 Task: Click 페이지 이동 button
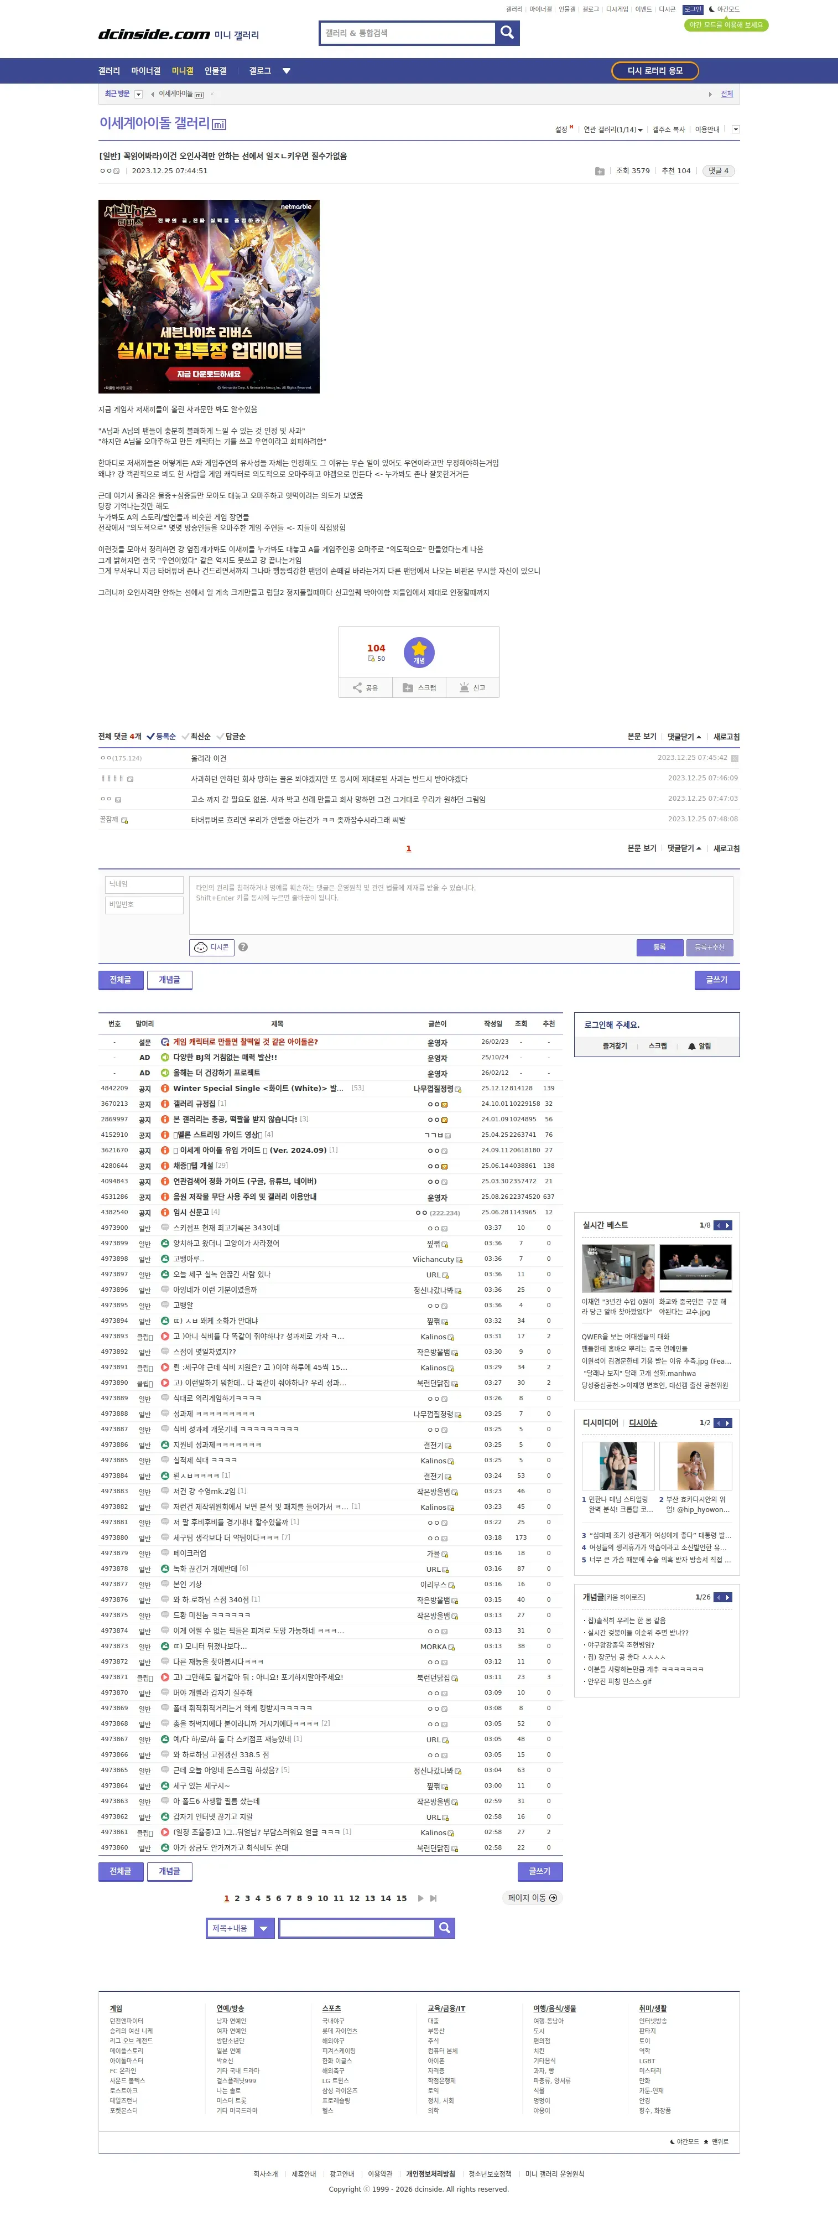click(x=532, y=1898)
